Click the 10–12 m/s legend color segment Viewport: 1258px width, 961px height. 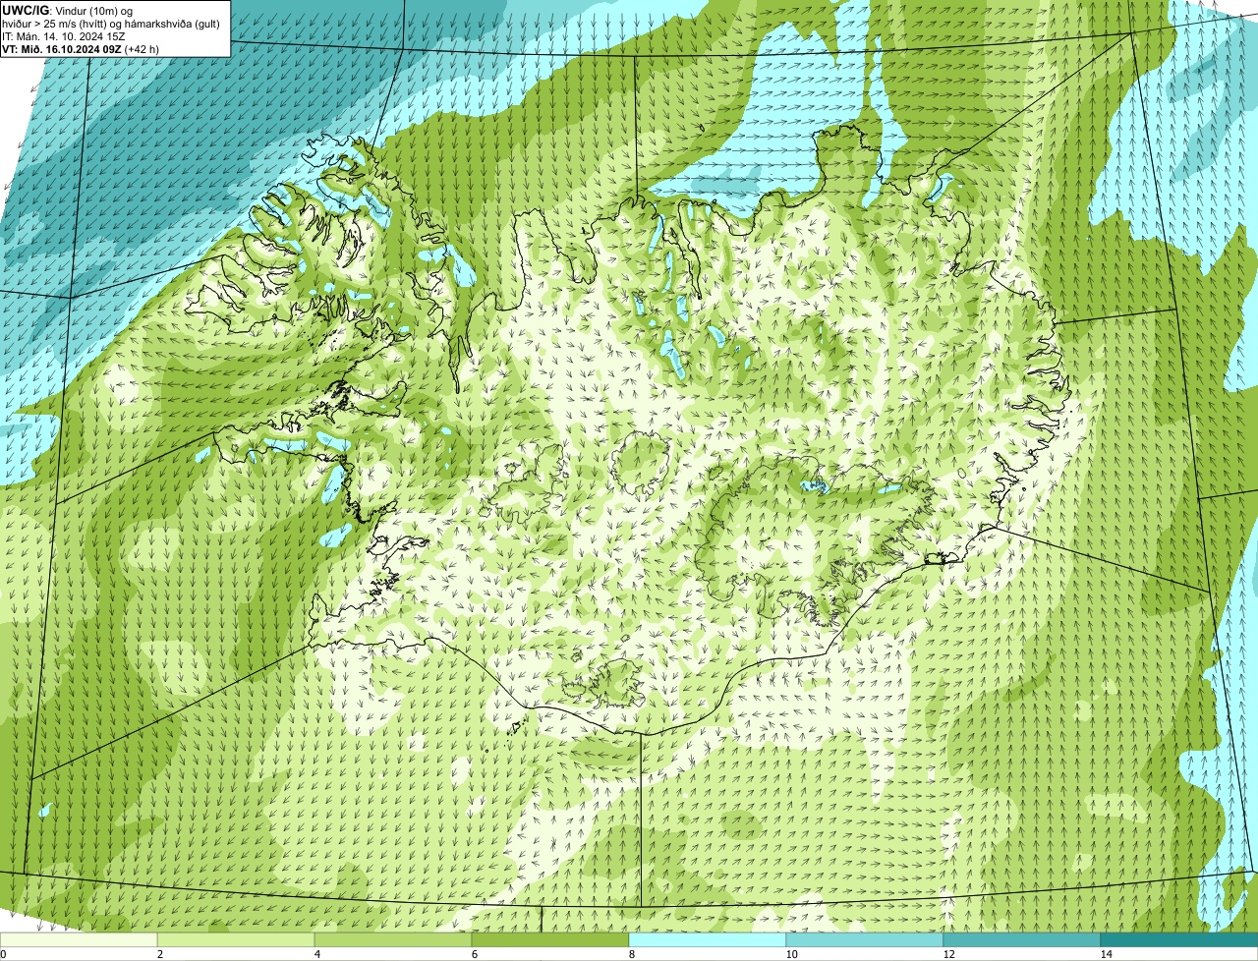click(865, 939)
